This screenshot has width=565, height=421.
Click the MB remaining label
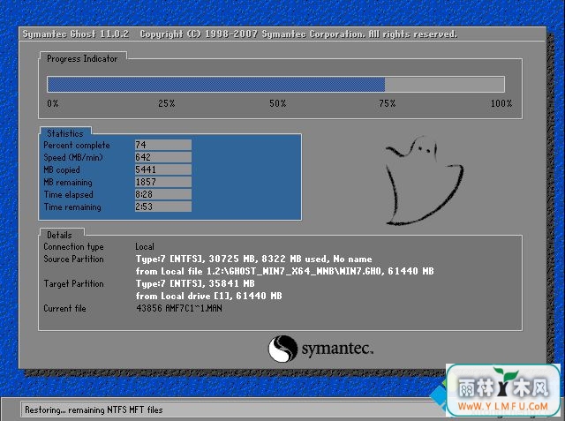tap(68, 182)
